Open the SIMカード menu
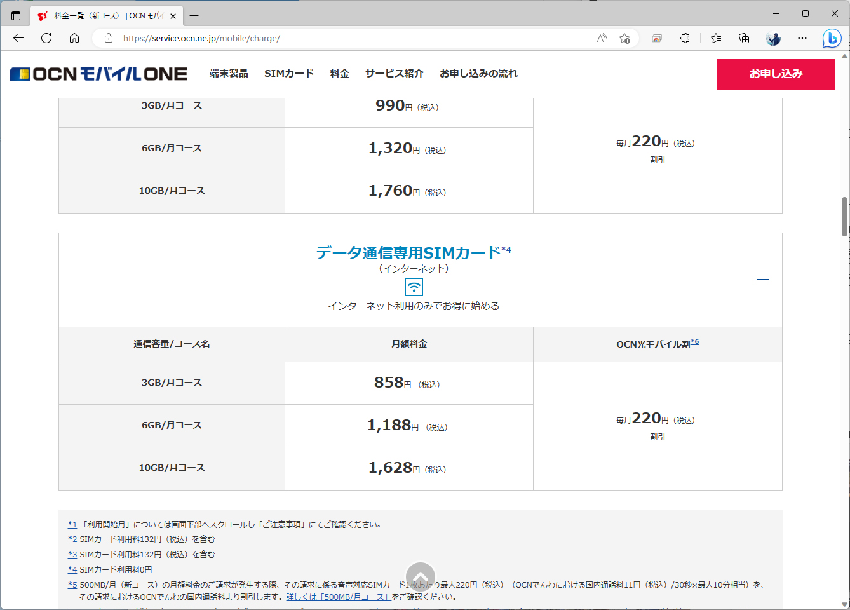The width and height of the screenshot is (850, 610). click(x=289, y=74)
